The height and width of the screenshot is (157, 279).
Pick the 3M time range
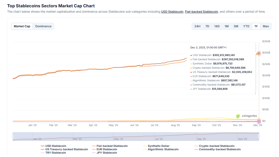point(236,26)
